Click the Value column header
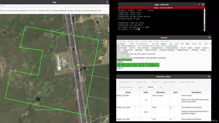The height and width of the screenshot is (123, 219). pos(146,92)
